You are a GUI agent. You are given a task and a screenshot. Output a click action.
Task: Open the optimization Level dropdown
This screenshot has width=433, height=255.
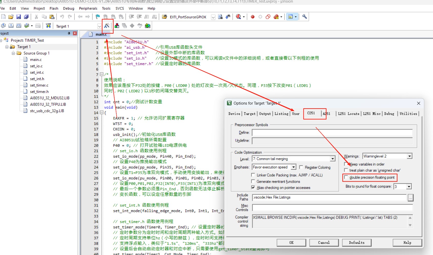333,159
